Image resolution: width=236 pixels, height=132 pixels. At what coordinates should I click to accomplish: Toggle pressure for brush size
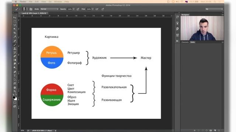(x=103, y=9)
